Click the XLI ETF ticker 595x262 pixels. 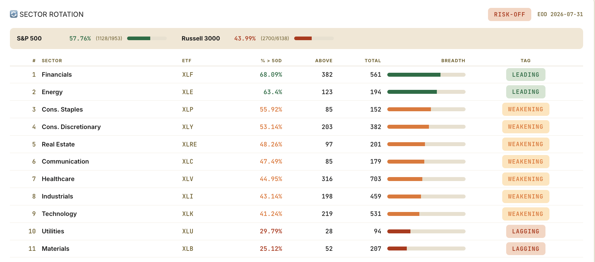coord(188,196)
